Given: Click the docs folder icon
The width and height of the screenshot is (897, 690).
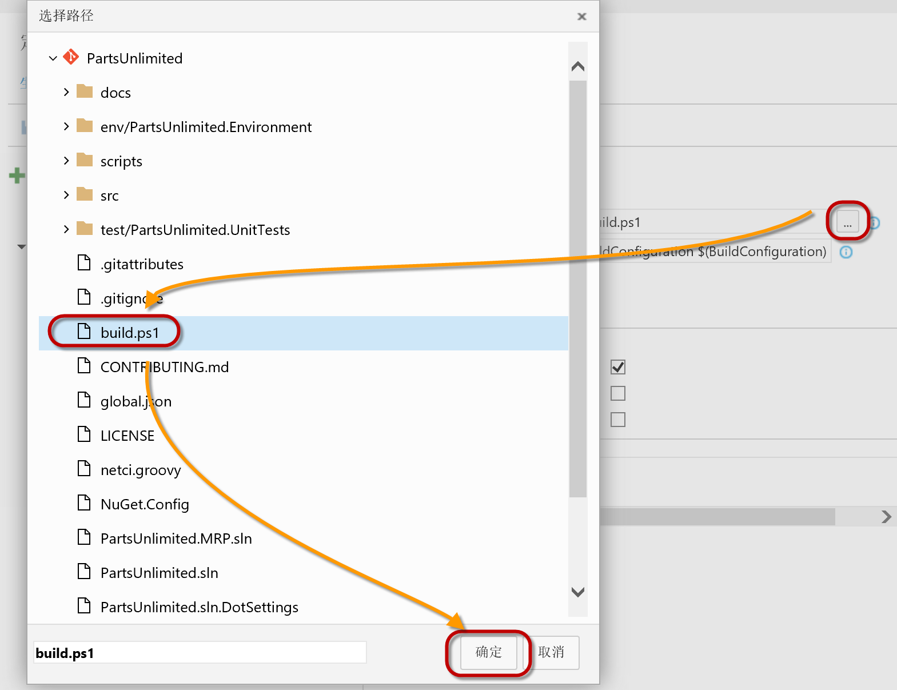Looking at the screenshot, I should (85, 91).
